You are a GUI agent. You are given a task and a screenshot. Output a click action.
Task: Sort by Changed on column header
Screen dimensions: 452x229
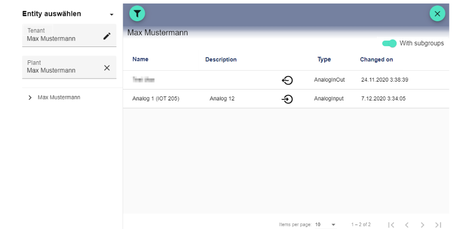click(376, 59)
